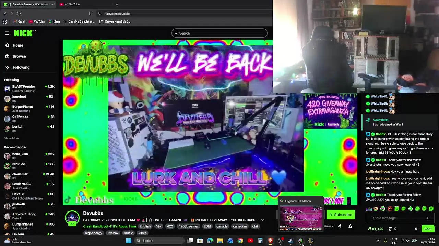Viewport: 439px width, 246px height.
Task: Open the Gmail bookmark
Action: pos(19,22)
